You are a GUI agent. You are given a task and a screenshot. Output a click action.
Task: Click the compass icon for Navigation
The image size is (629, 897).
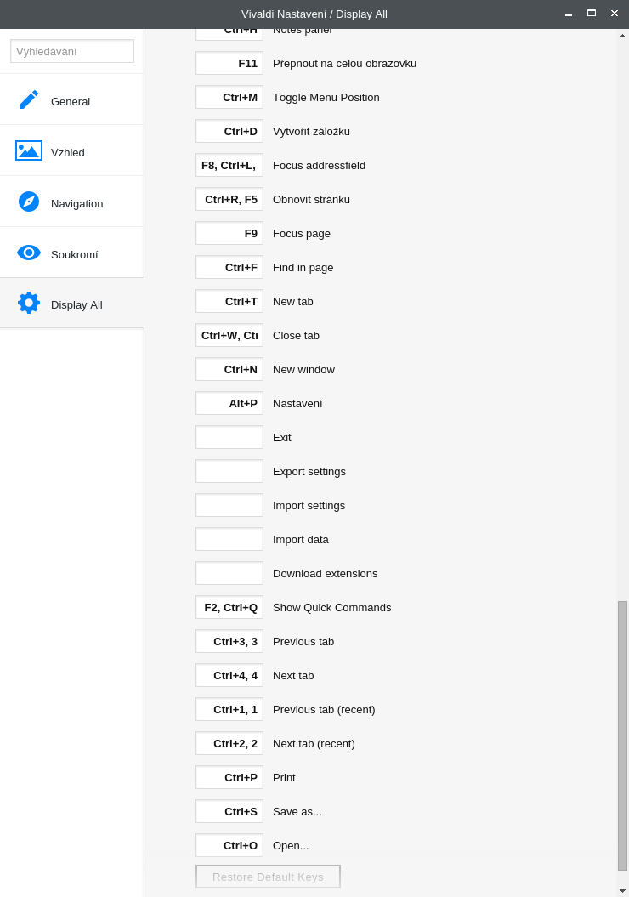(29, 202)
